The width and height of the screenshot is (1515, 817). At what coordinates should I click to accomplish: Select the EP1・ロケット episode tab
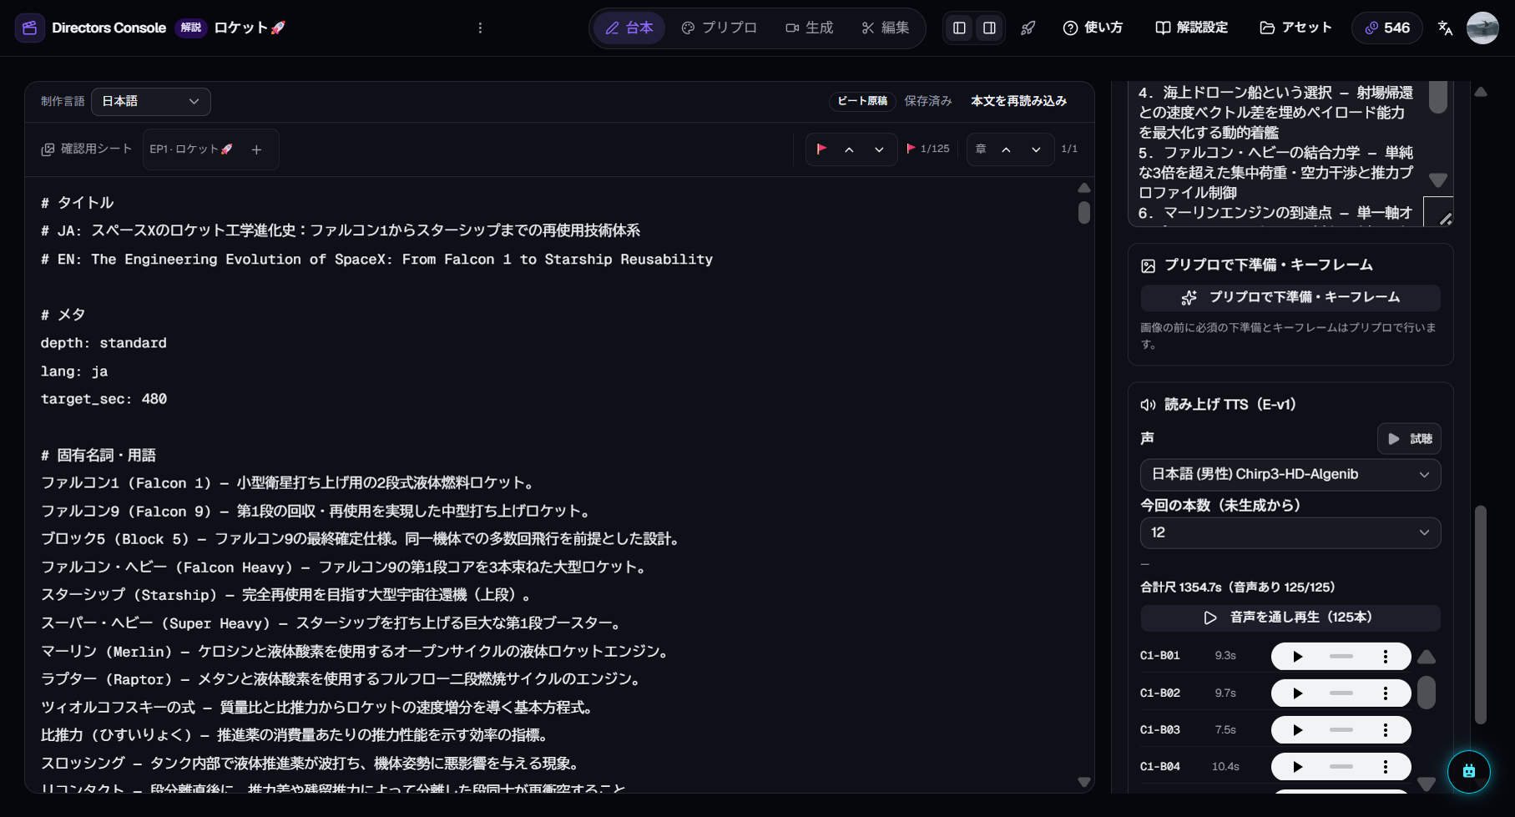tap(191, 149)
